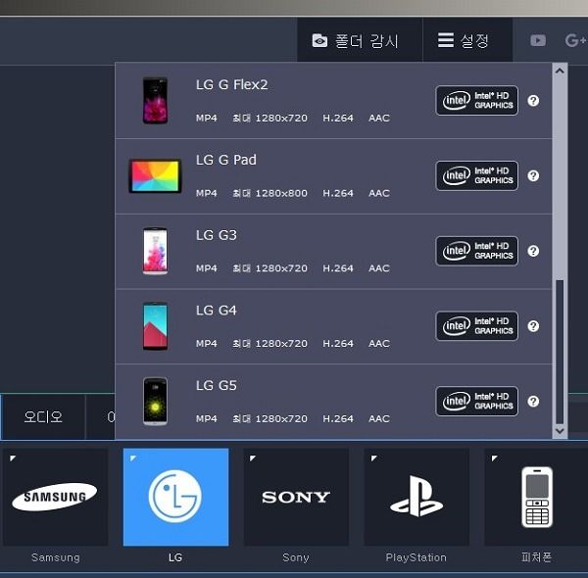Viewport: 588px width, 578px height.
Task: Select the LG G Flex2 preset
Action: 333,101
